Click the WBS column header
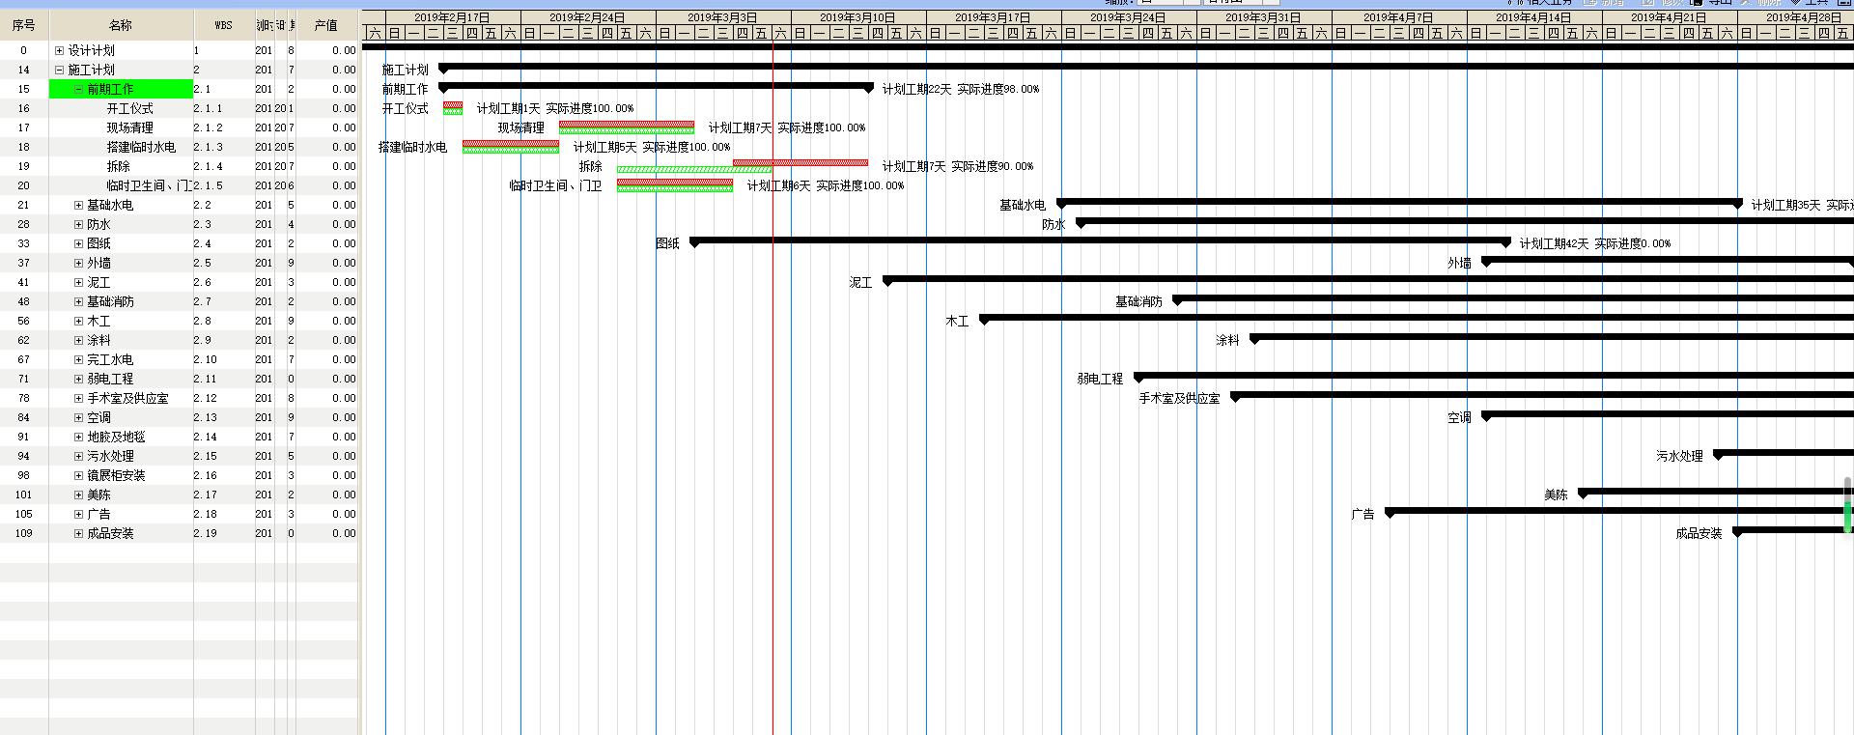Image resolution: width=1854 pixels, height=735 pixels. point(223,25)
